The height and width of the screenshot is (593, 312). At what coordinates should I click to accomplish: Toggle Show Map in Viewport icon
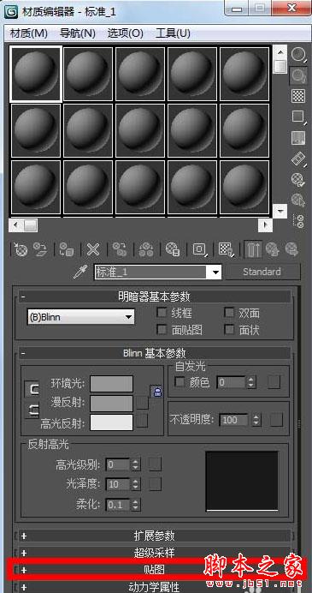pyautogui.click(x=227, y=250)
